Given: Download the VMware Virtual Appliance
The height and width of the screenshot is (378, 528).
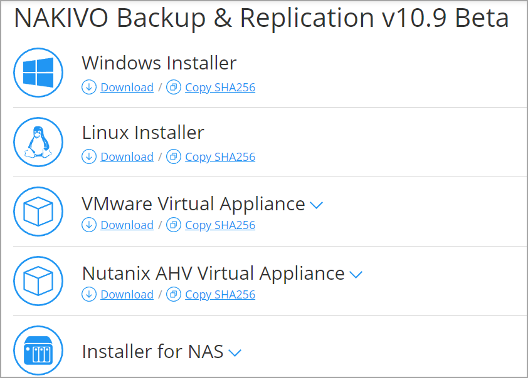Looking at the screenshot, I should 127,225.
